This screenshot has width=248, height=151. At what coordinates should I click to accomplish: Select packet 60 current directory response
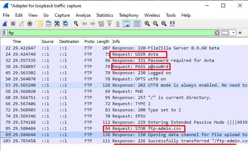click(124, 98)
